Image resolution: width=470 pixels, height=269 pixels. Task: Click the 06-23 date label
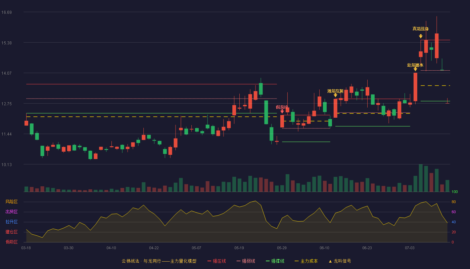[x=367, y=248]
